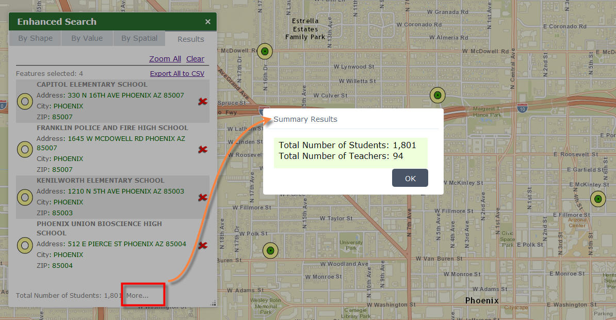
Task: Open the More... summary link
Action: click(x=138, y=295)
